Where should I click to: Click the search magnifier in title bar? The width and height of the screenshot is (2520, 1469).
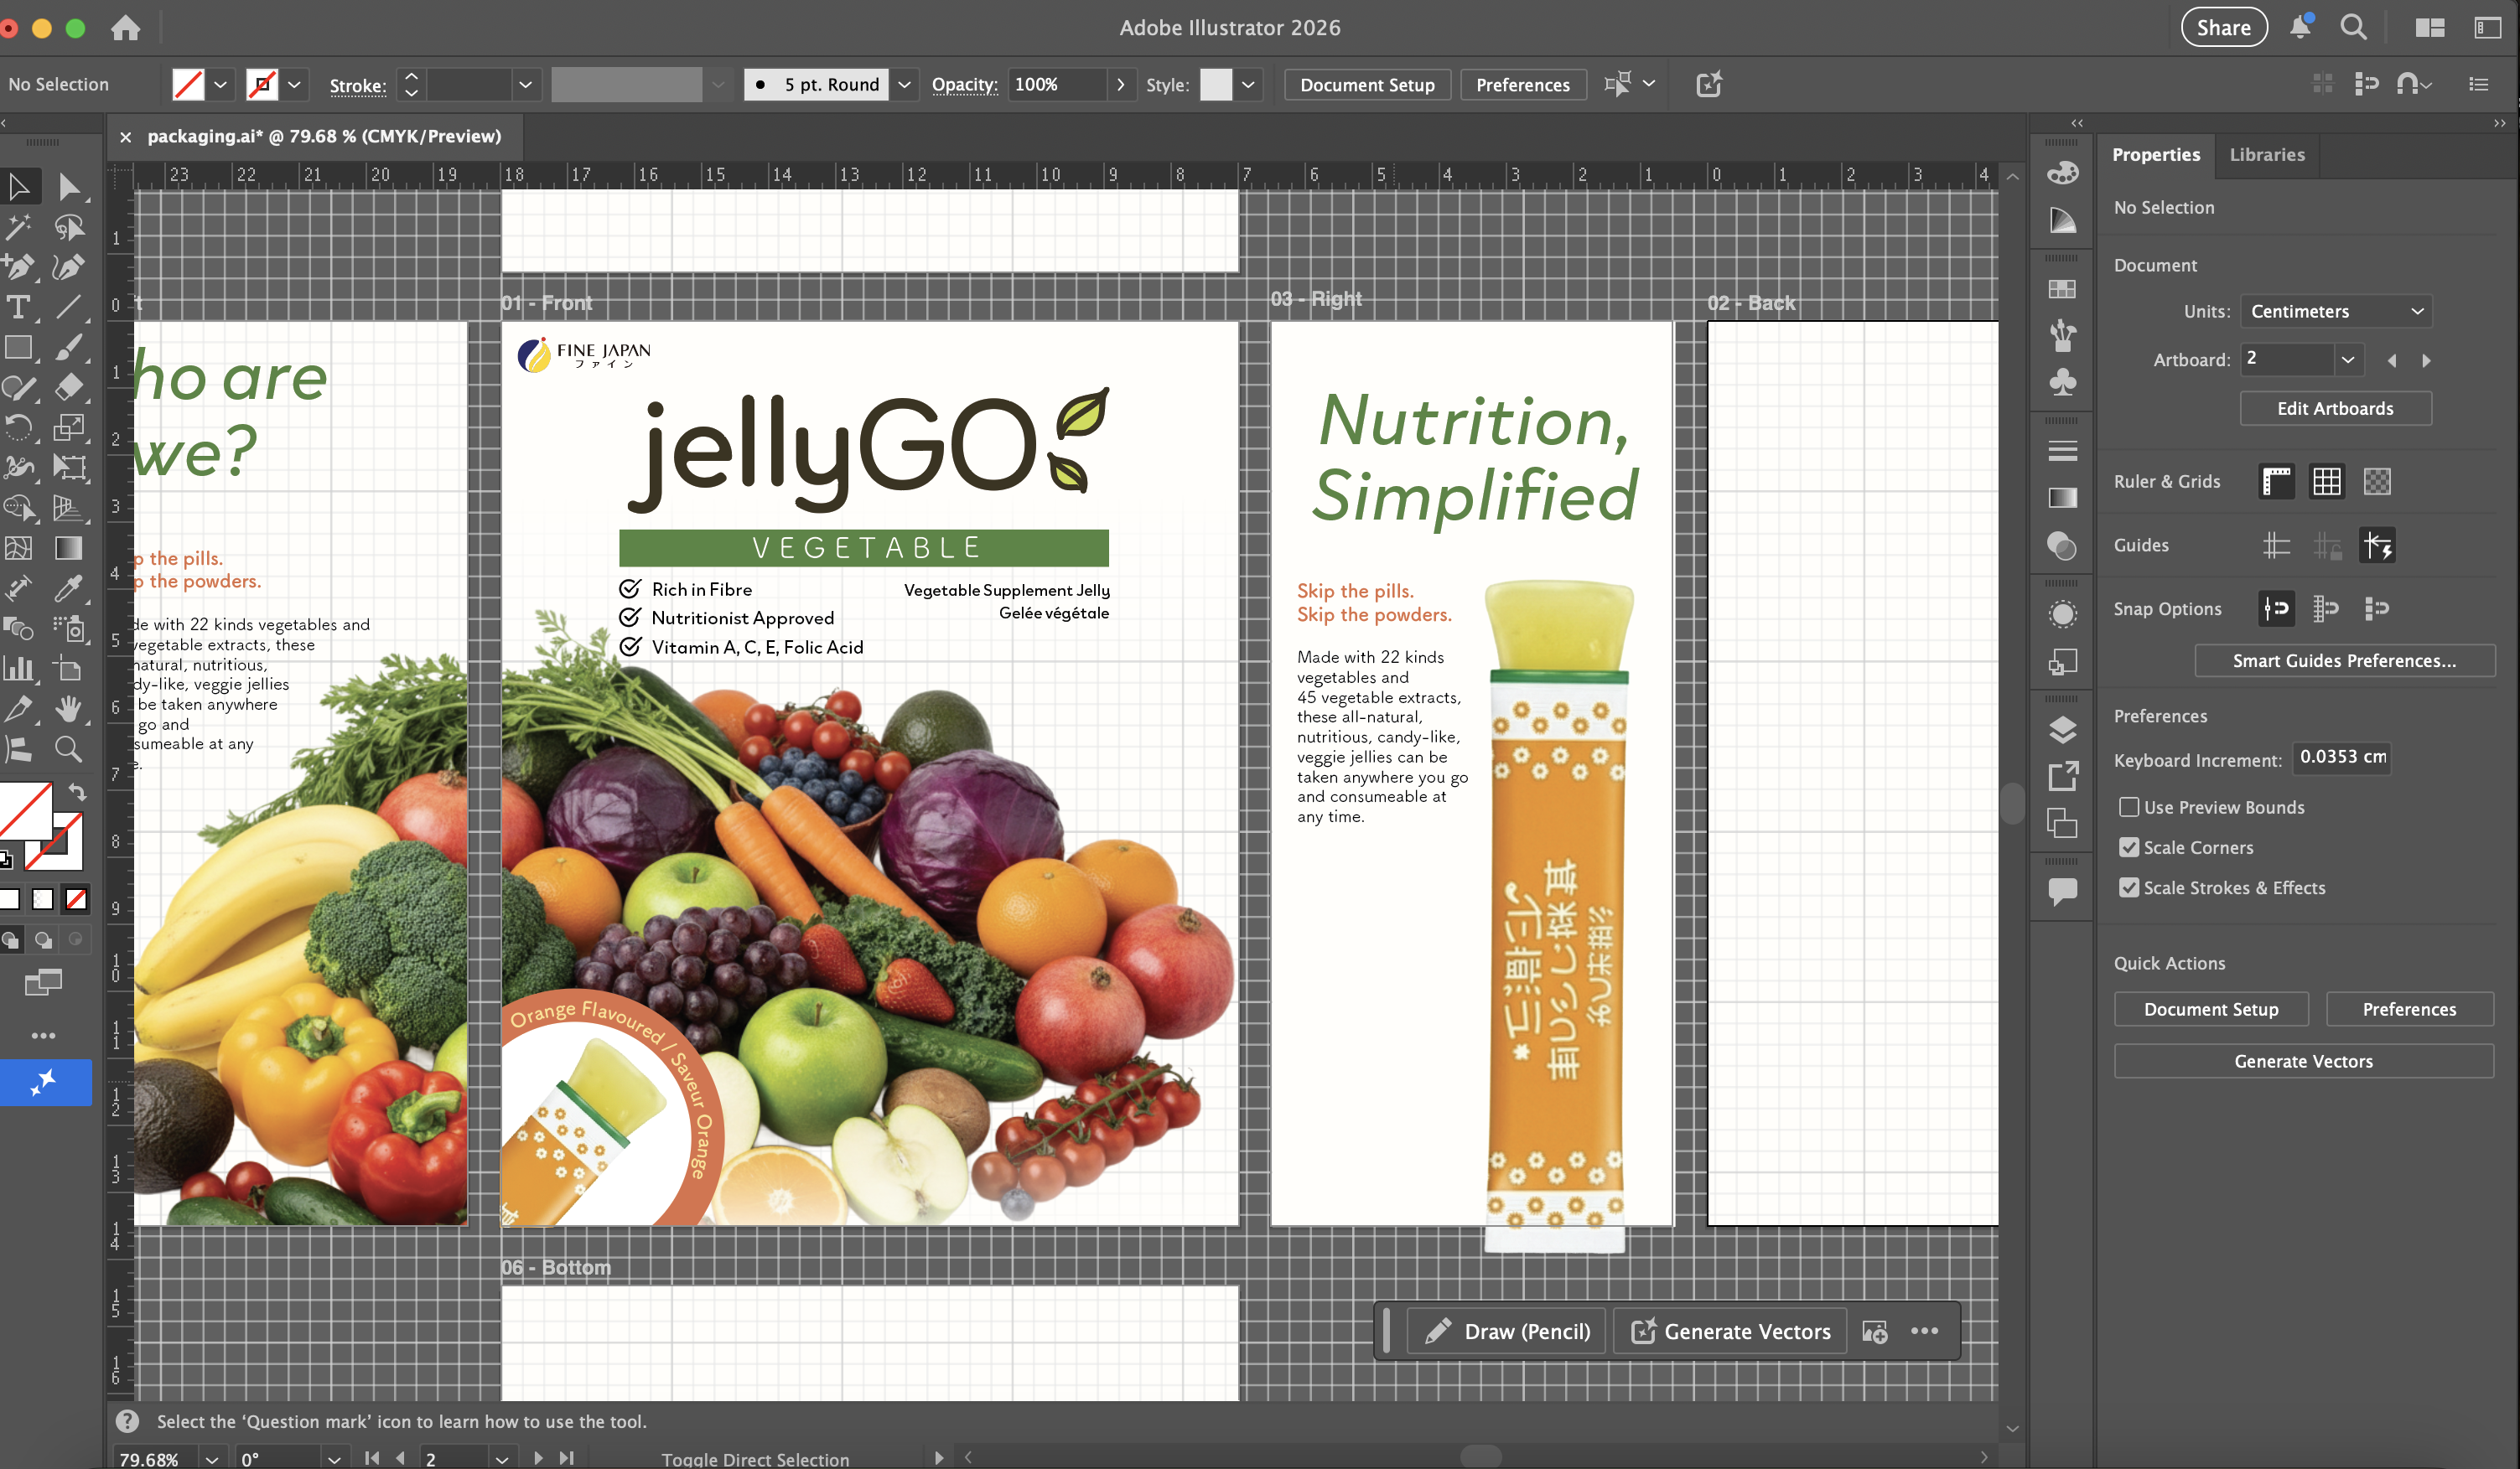pos(2353,27)
